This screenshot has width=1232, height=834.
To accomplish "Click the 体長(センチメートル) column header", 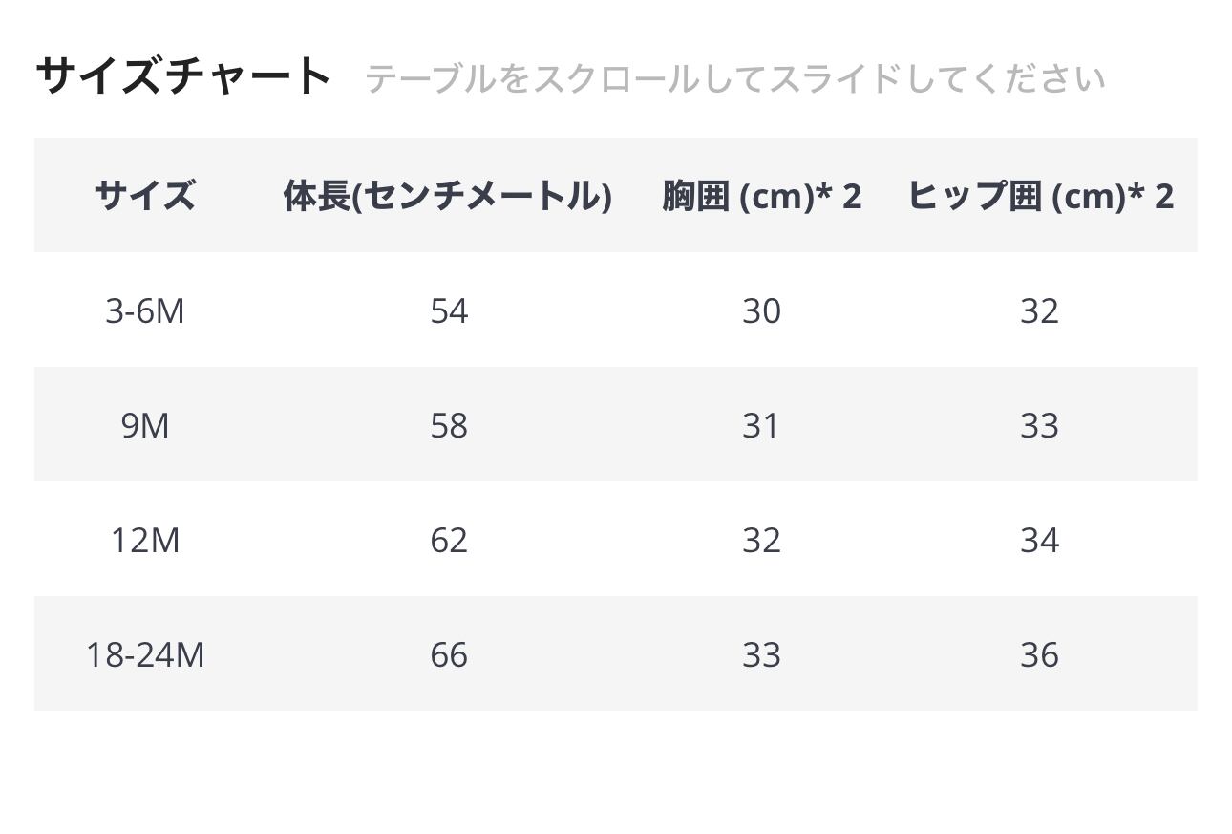I will pos(448,196).
